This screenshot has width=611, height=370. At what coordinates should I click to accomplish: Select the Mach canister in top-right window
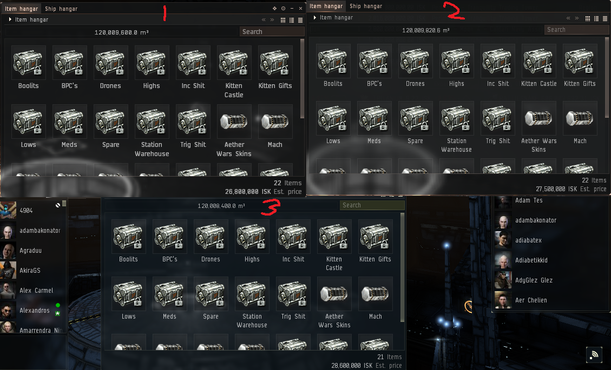pyautogui.click(x=580, y=118)
